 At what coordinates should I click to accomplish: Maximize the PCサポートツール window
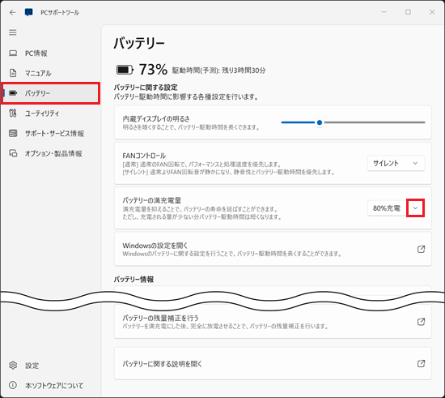[x=408, y=12]
